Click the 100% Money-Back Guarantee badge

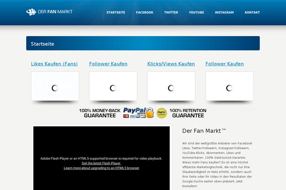tap(100, 113)
